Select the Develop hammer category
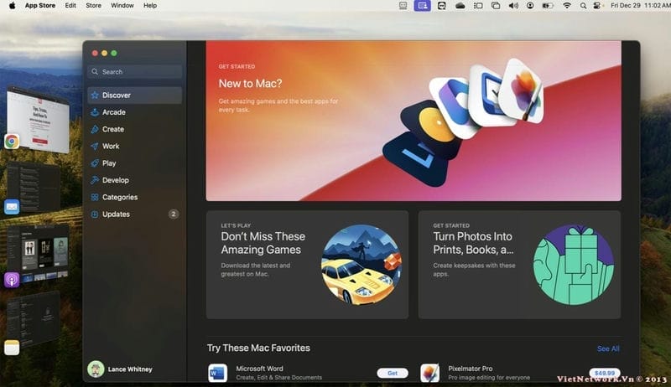 tap(95, 180)
